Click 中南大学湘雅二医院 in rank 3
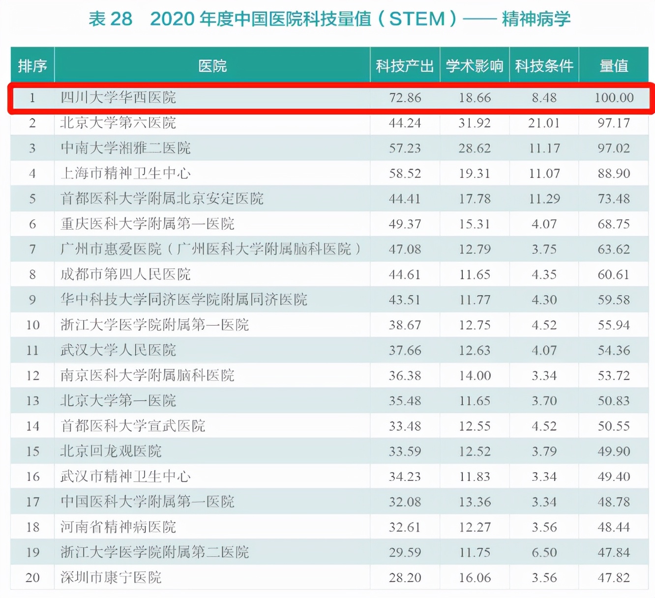The width and height of the screenshot is (655, 598). (x=125, y=148)
